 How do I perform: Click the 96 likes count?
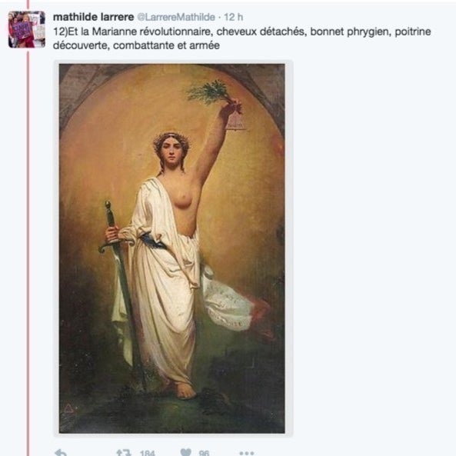204,453
